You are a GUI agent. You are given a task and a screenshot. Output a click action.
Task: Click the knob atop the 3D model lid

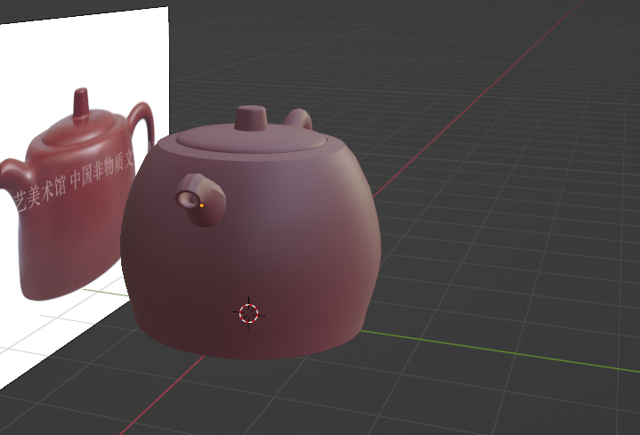pos(251,118)
